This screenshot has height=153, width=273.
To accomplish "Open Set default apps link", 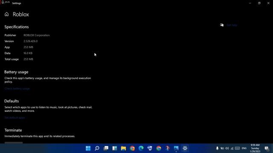I will [x=15, y=118].
